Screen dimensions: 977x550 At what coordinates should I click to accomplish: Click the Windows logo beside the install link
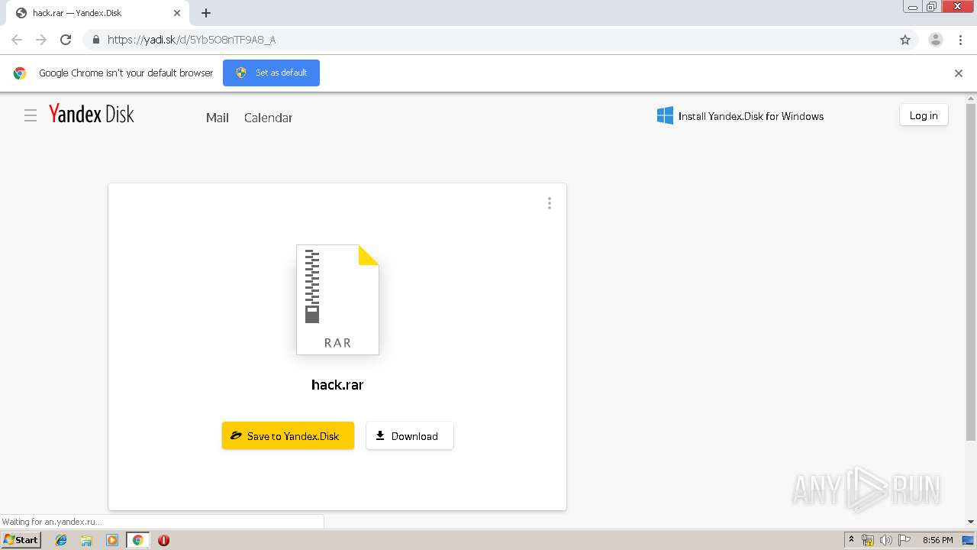(x=665, y=116)
